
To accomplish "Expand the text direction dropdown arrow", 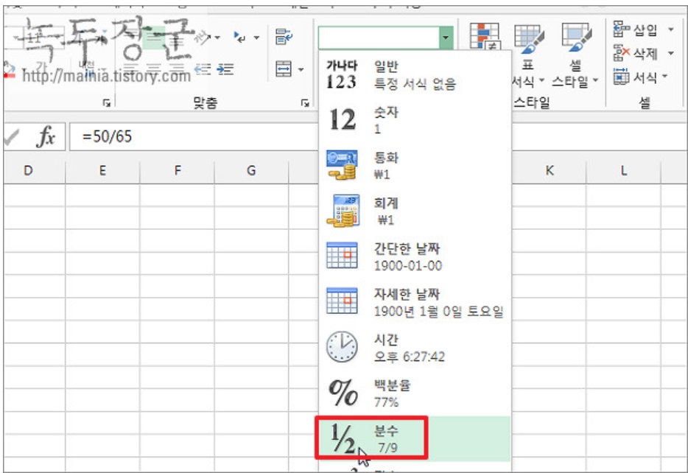I will (256, 38).
